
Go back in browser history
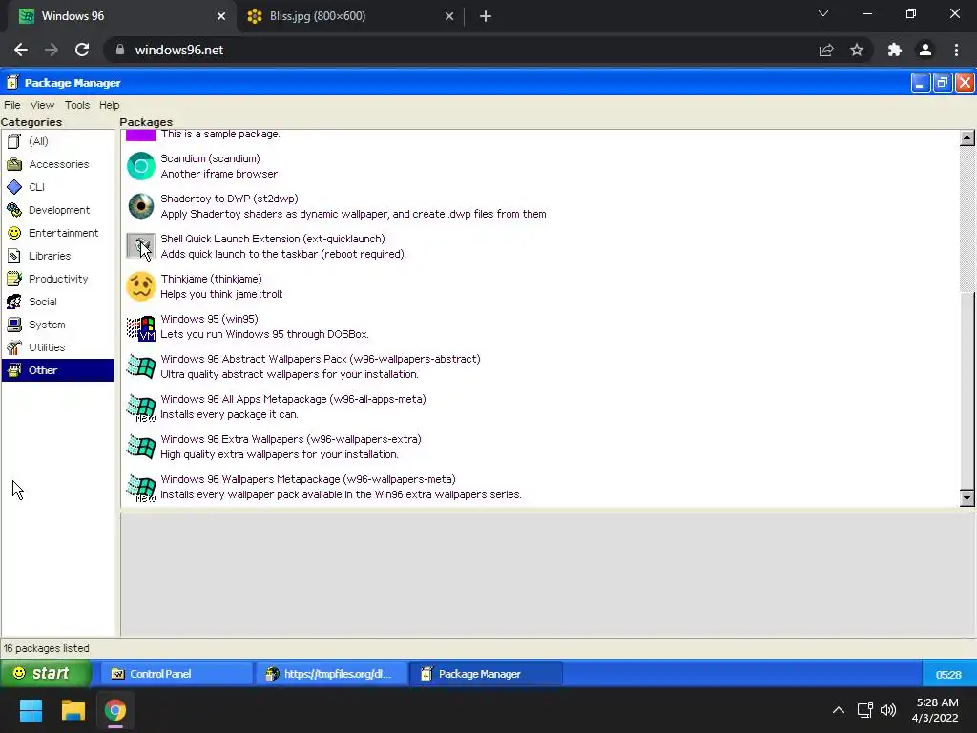click(x=21, y=50)
